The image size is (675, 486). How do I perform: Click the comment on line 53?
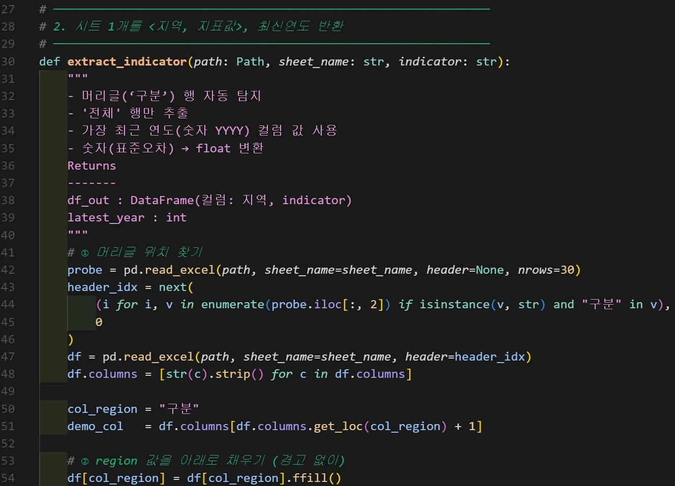pos(206,461)
